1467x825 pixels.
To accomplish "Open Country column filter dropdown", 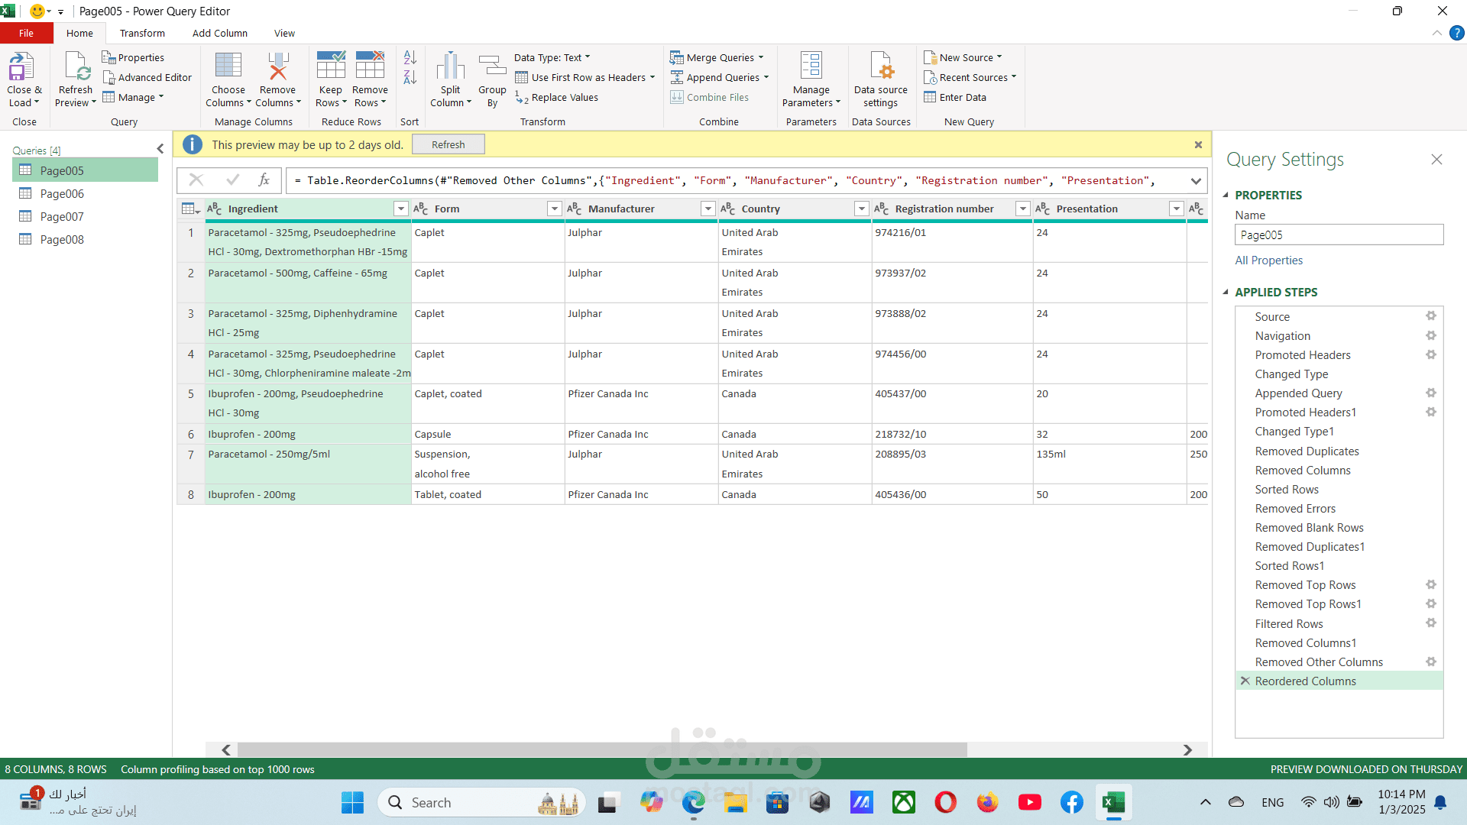I will (862, 209).
